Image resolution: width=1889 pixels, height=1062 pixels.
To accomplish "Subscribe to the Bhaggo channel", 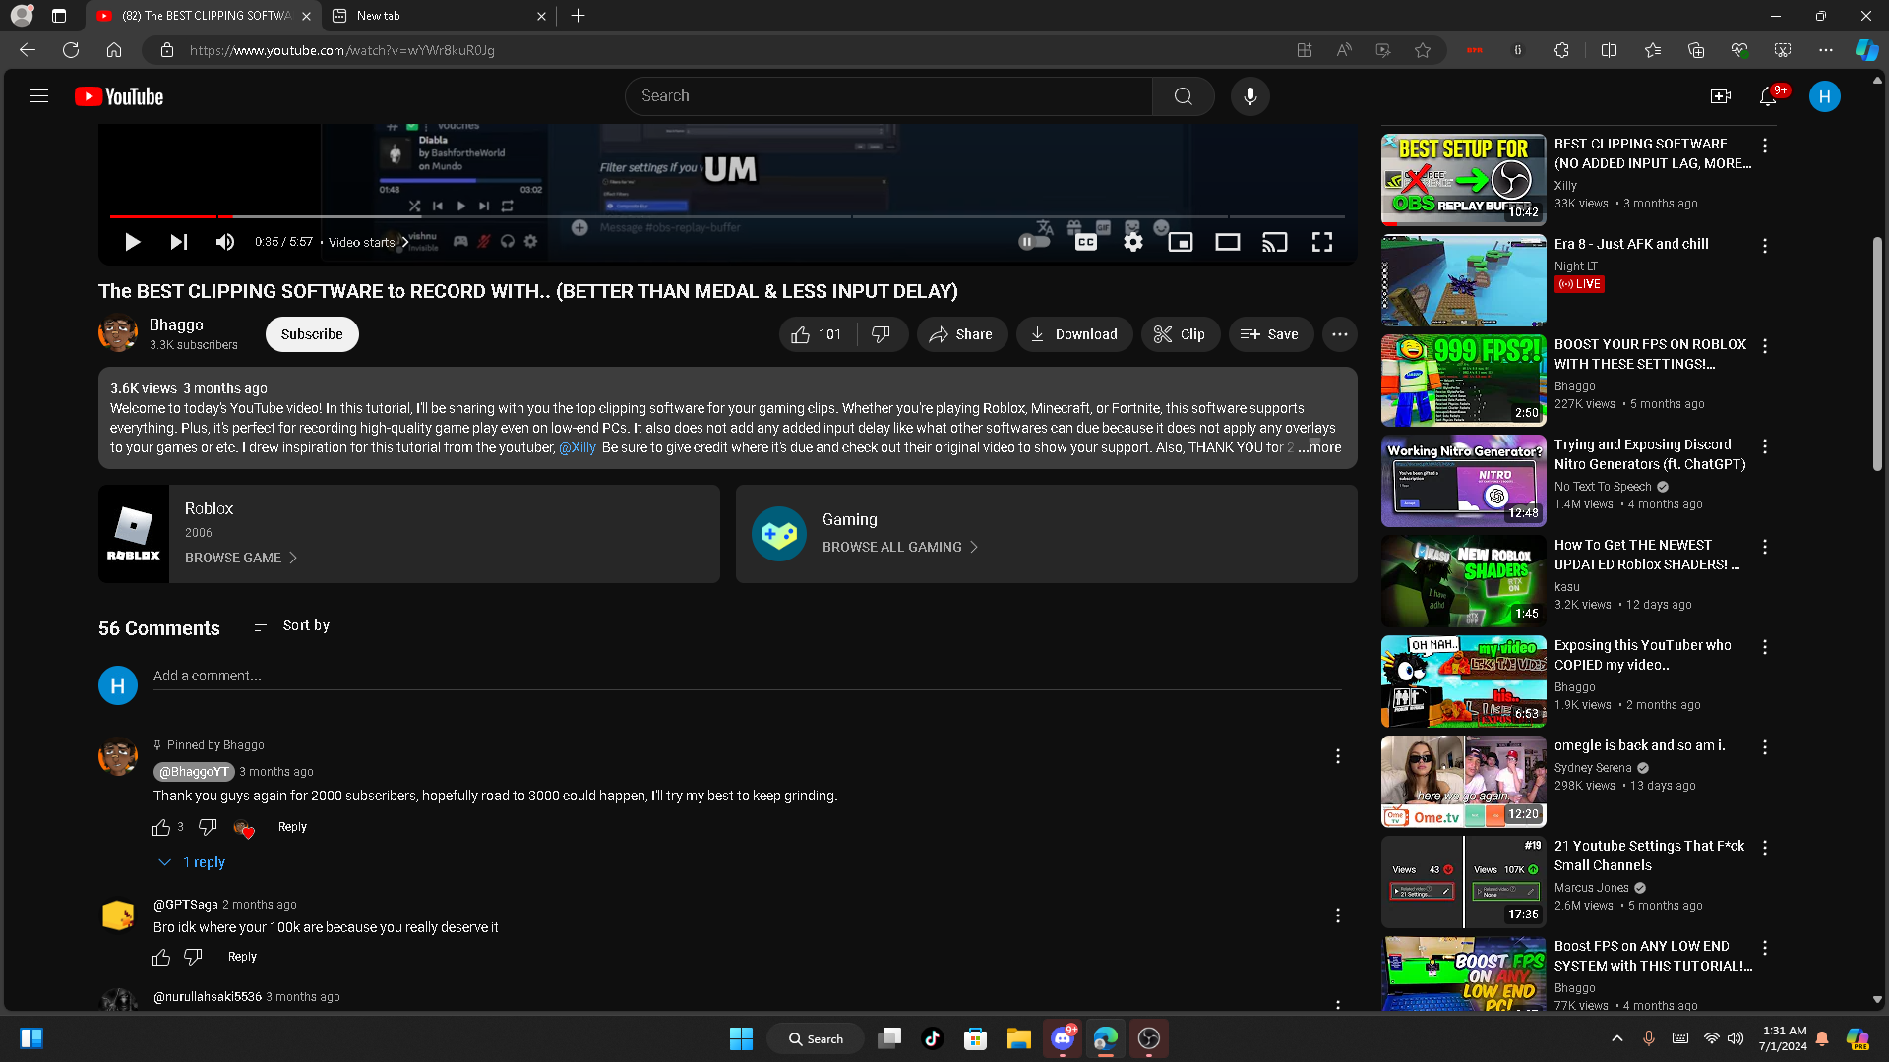I will pyautogui.click(x=312, y=334).
